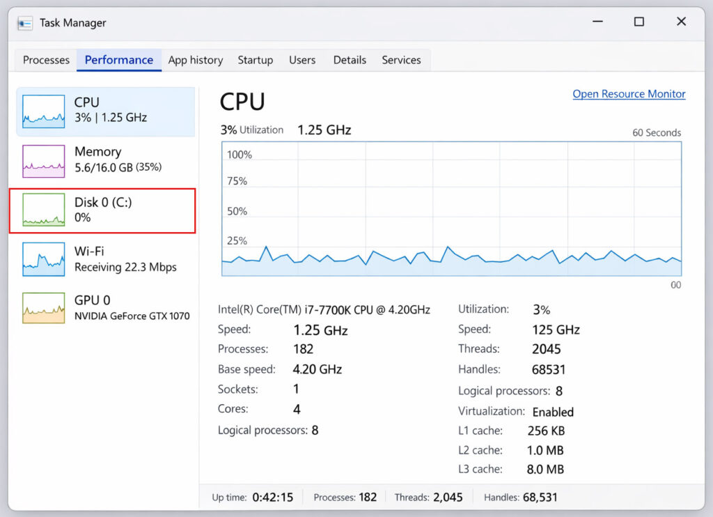This screenshot has width=713, height=517.
Task: Click the main CPU utilization graph
Action: [451, 209]
